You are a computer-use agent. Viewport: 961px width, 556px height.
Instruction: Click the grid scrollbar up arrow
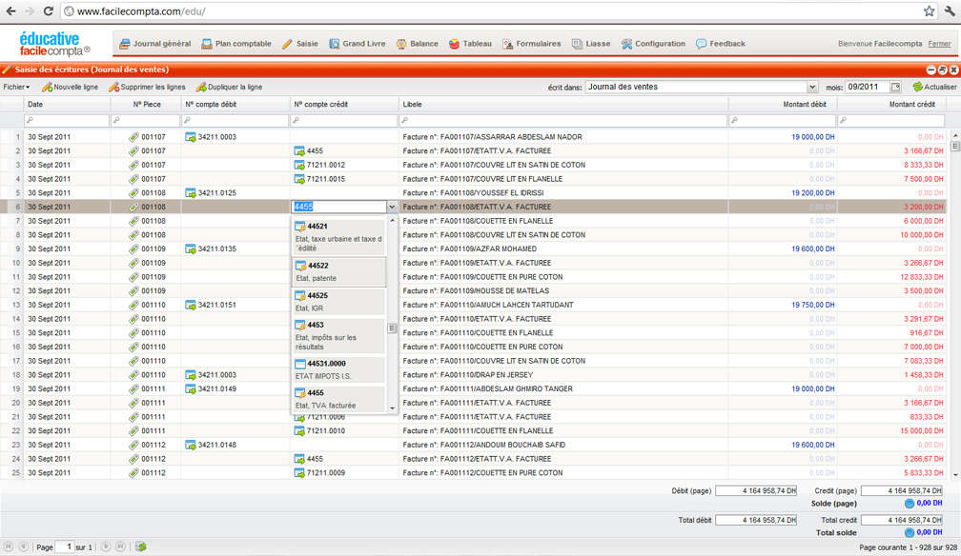(x=955, y=135)
